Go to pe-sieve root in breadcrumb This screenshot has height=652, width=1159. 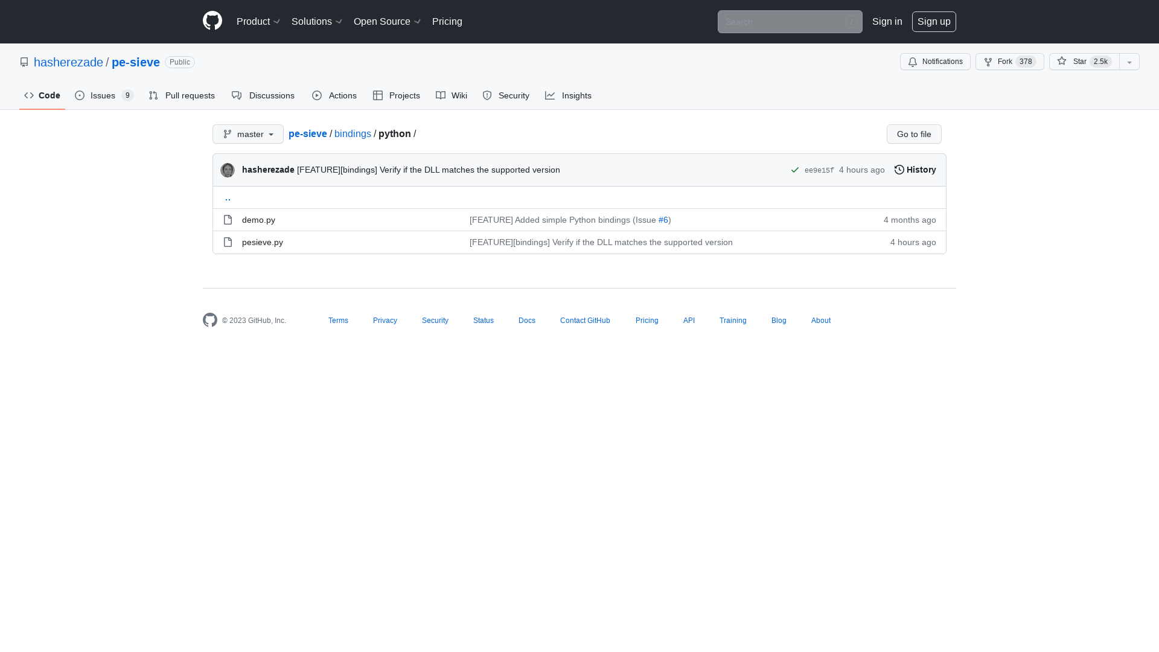coord(308,134)
